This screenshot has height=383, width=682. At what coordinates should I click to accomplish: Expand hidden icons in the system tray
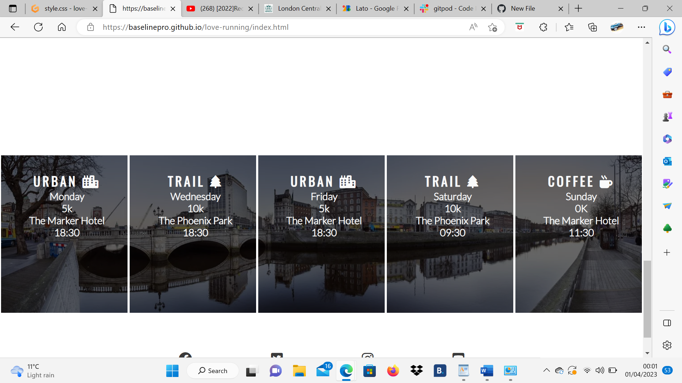tap(547, 370)
